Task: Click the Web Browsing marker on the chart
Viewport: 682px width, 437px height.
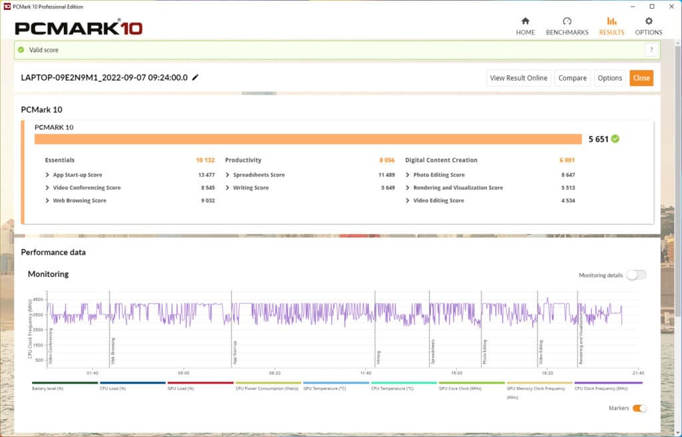Action: [x=113, y=351]
